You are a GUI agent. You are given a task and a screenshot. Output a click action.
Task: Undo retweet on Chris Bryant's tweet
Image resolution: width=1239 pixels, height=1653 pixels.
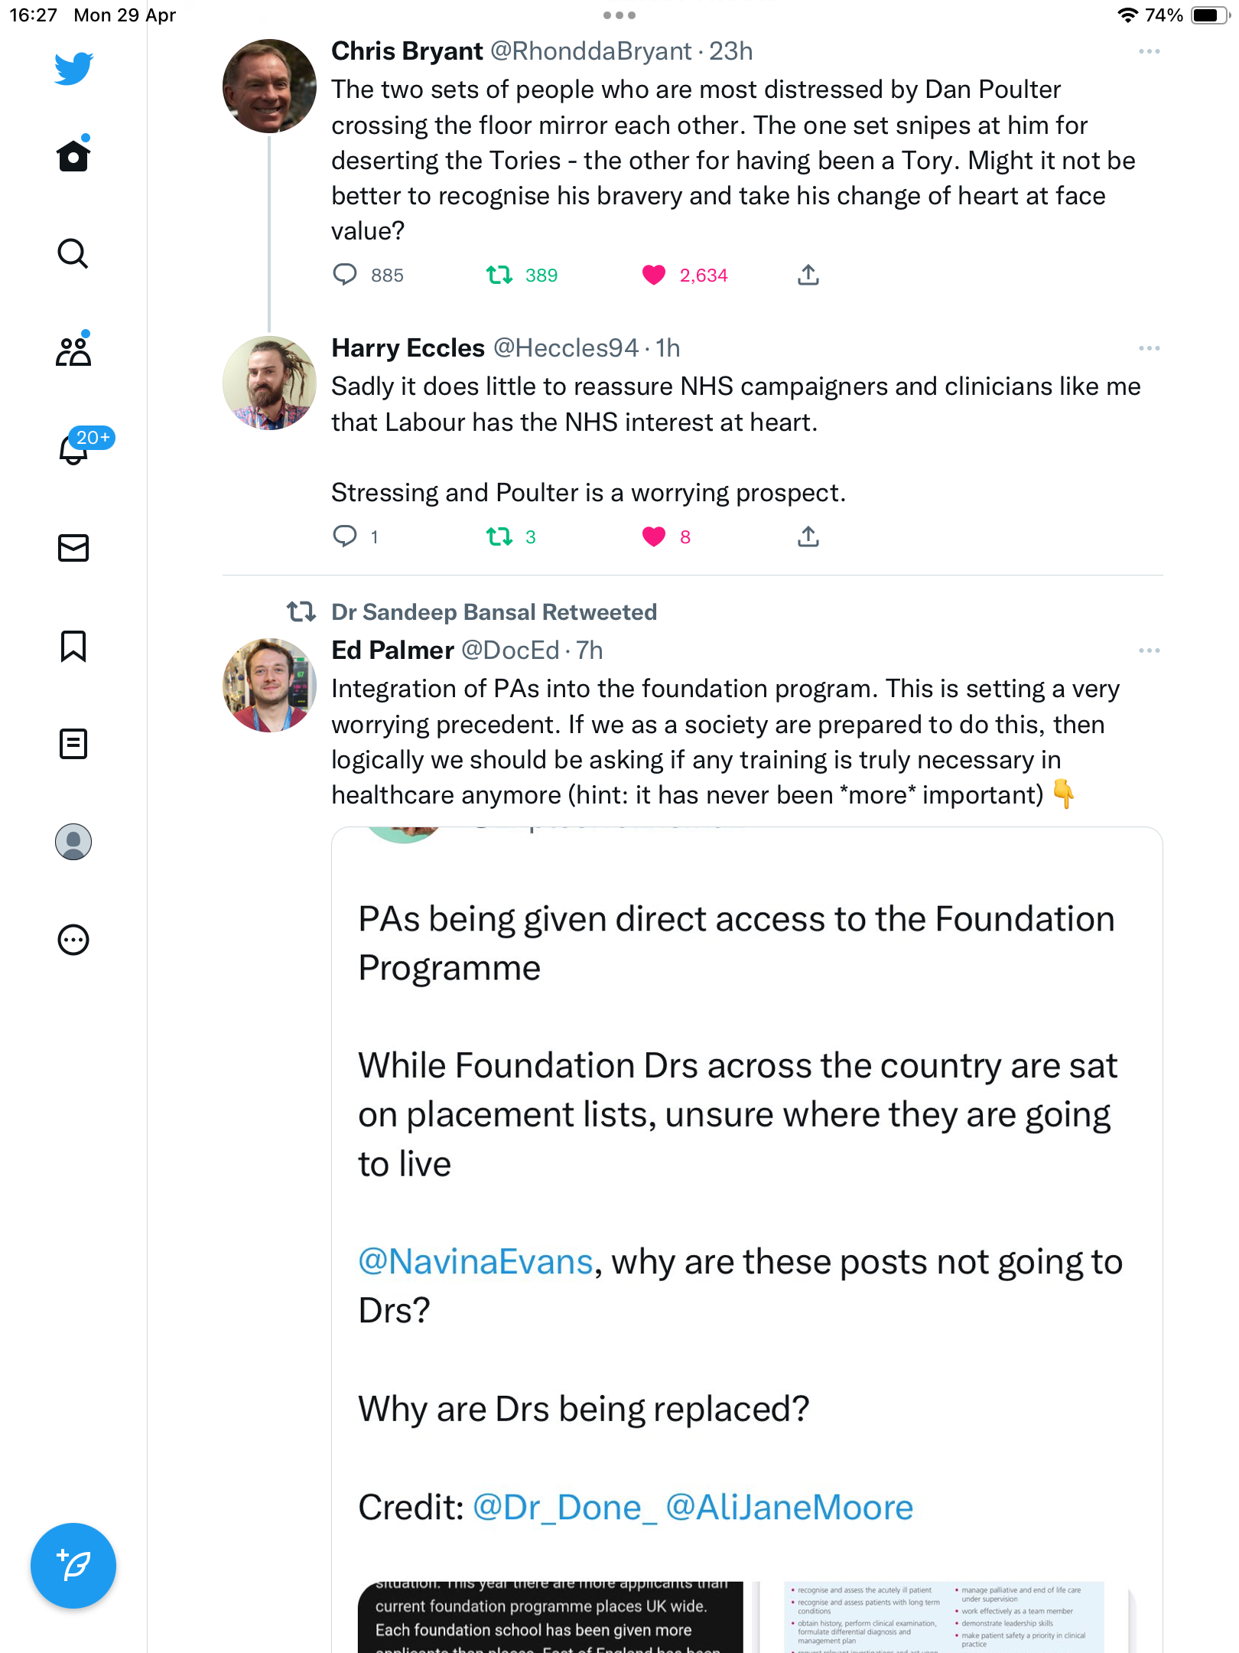(x=499, y=275)
